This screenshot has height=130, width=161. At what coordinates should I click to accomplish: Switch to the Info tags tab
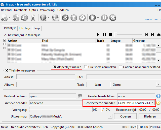25,28
